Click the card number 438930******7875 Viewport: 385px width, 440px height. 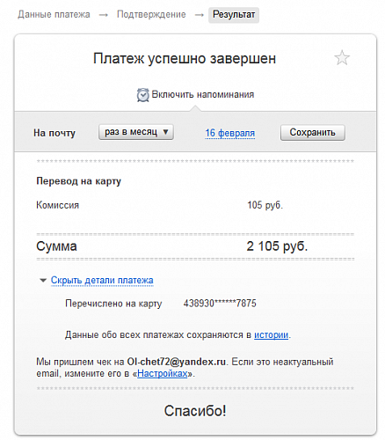pyautogui.click(x=220, y=303)
